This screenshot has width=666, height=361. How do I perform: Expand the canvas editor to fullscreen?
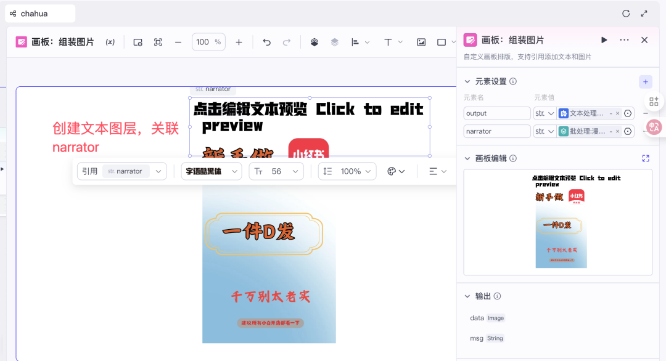(646, 158)
